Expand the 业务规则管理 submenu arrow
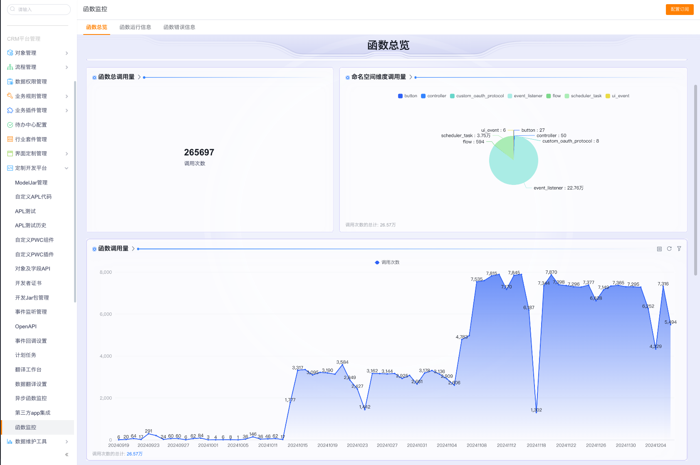 pyautogui.click(x=67, y=96)
